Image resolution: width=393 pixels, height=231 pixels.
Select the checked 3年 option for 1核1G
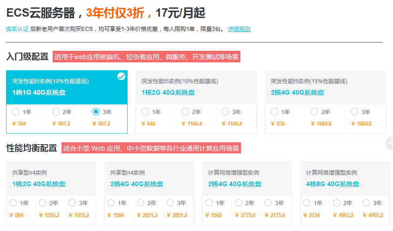tap(96, 112)
